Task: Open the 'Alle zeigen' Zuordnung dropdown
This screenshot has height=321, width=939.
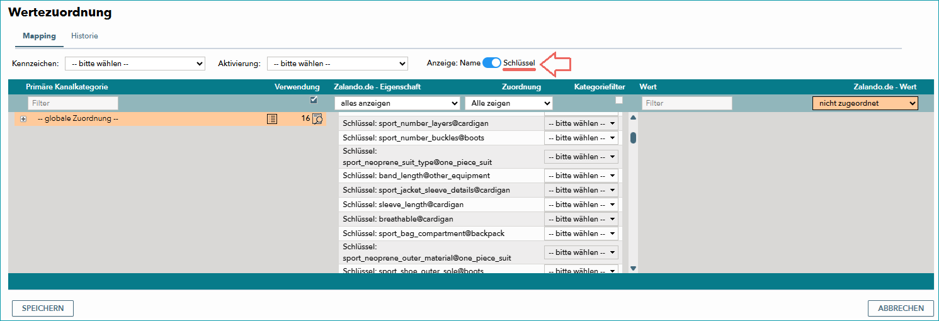Action: pyautogui.click(x=509, y=103)
